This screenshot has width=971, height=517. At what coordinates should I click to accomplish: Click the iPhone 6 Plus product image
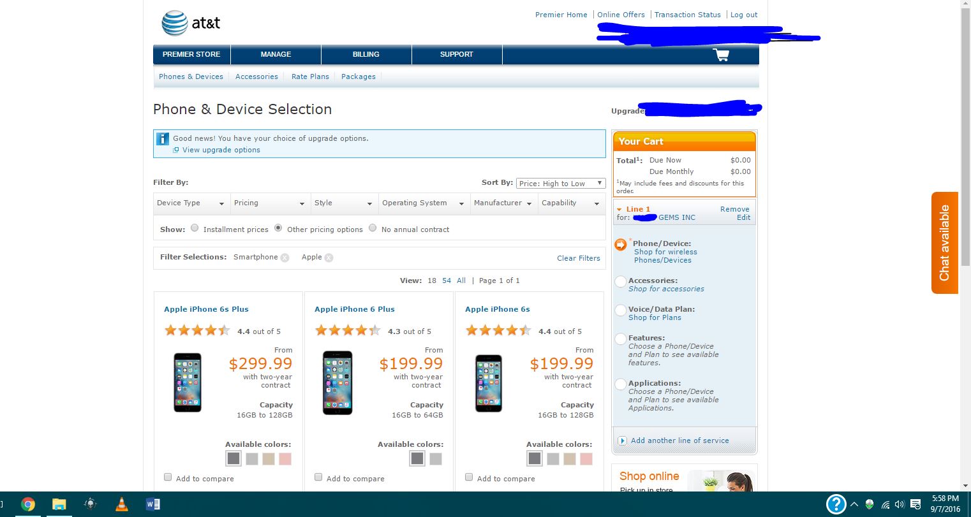pyautogui.click(x=337, y=382)
